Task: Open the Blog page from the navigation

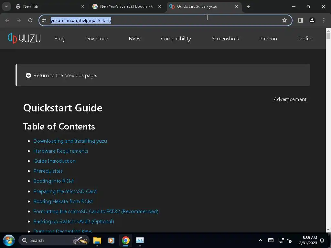Action: tap(59, 39)
